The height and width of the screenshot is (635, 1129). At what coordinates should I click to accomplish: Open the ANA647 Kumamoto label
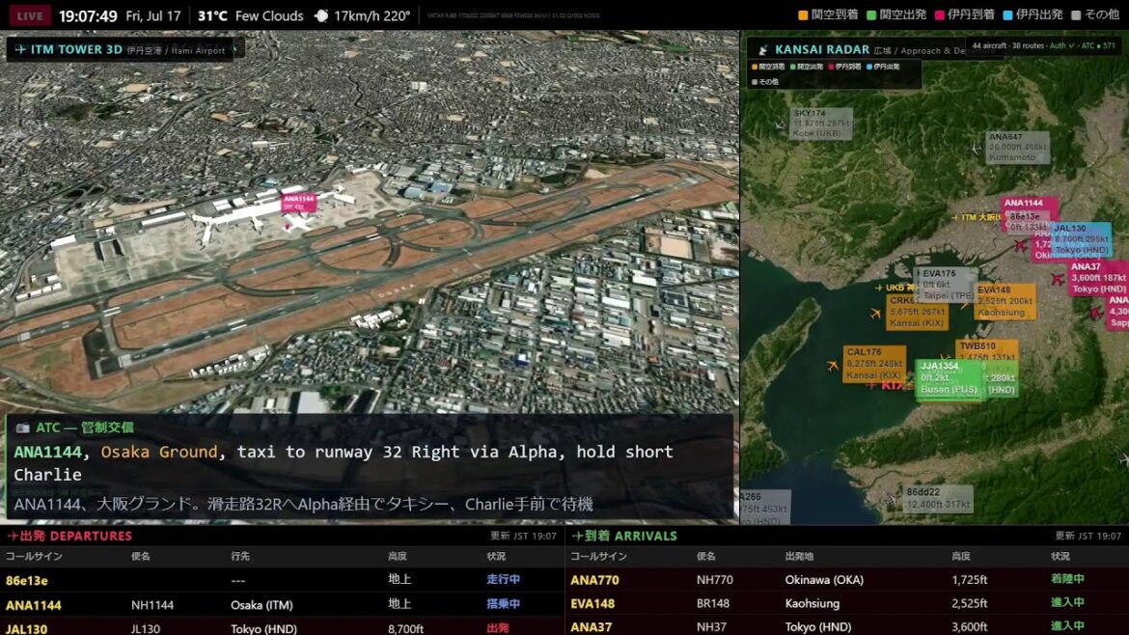pyautogui.click(x=1017, y=147)
